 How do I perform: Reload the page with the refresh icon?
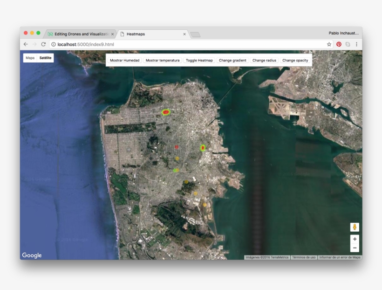click(43, 44)
